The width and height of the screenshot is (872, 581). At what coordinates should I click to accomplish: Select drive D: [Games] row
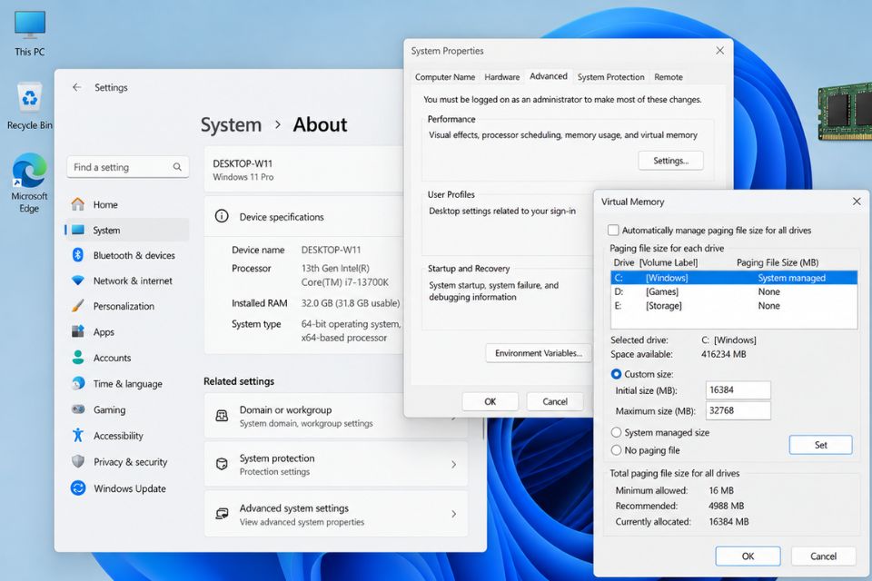click(734, 291)
